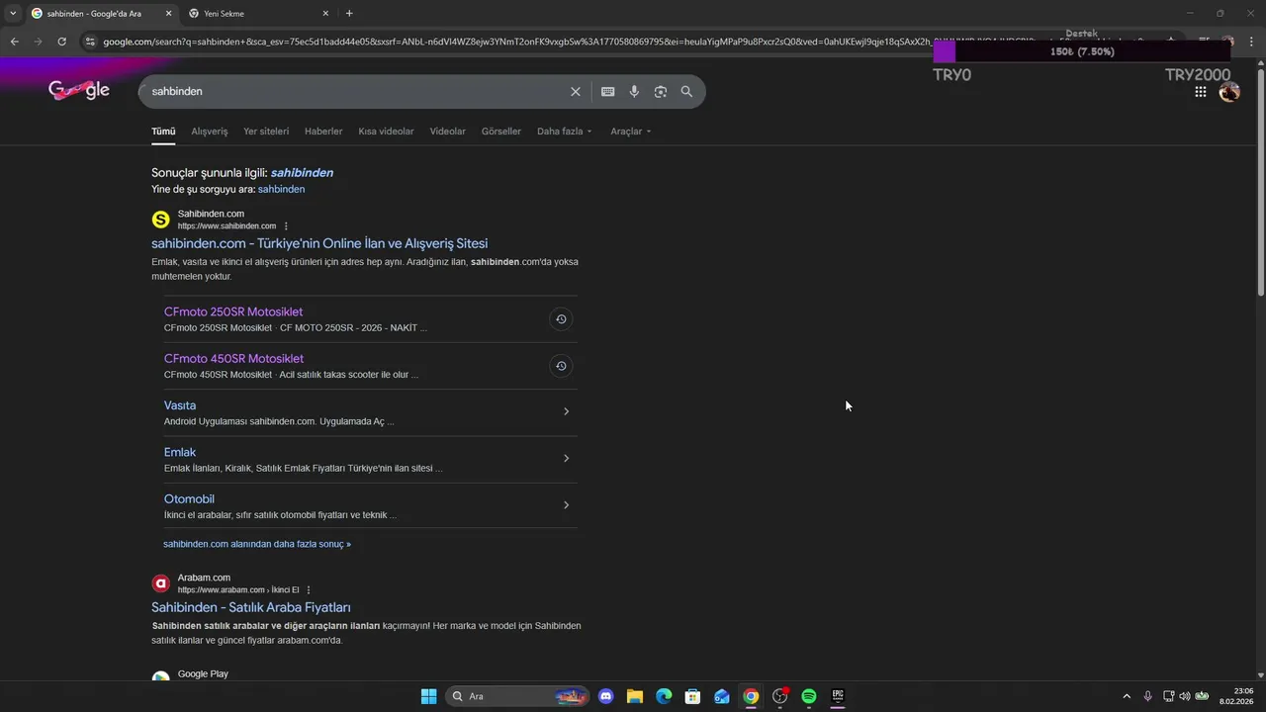Open the Windows Start menu

pos(428,696)
